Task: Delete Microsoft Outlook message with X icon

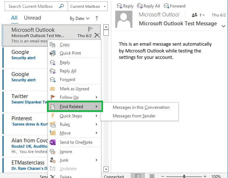Action: 97,35
